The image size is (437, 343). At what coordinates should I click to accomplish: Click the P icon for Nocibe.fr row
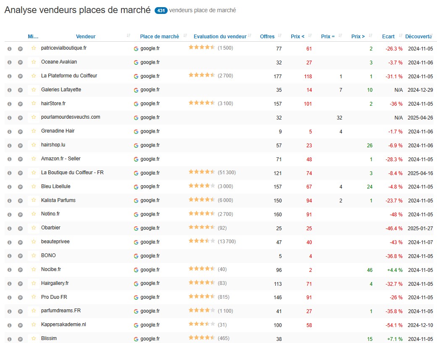point(20,270)
